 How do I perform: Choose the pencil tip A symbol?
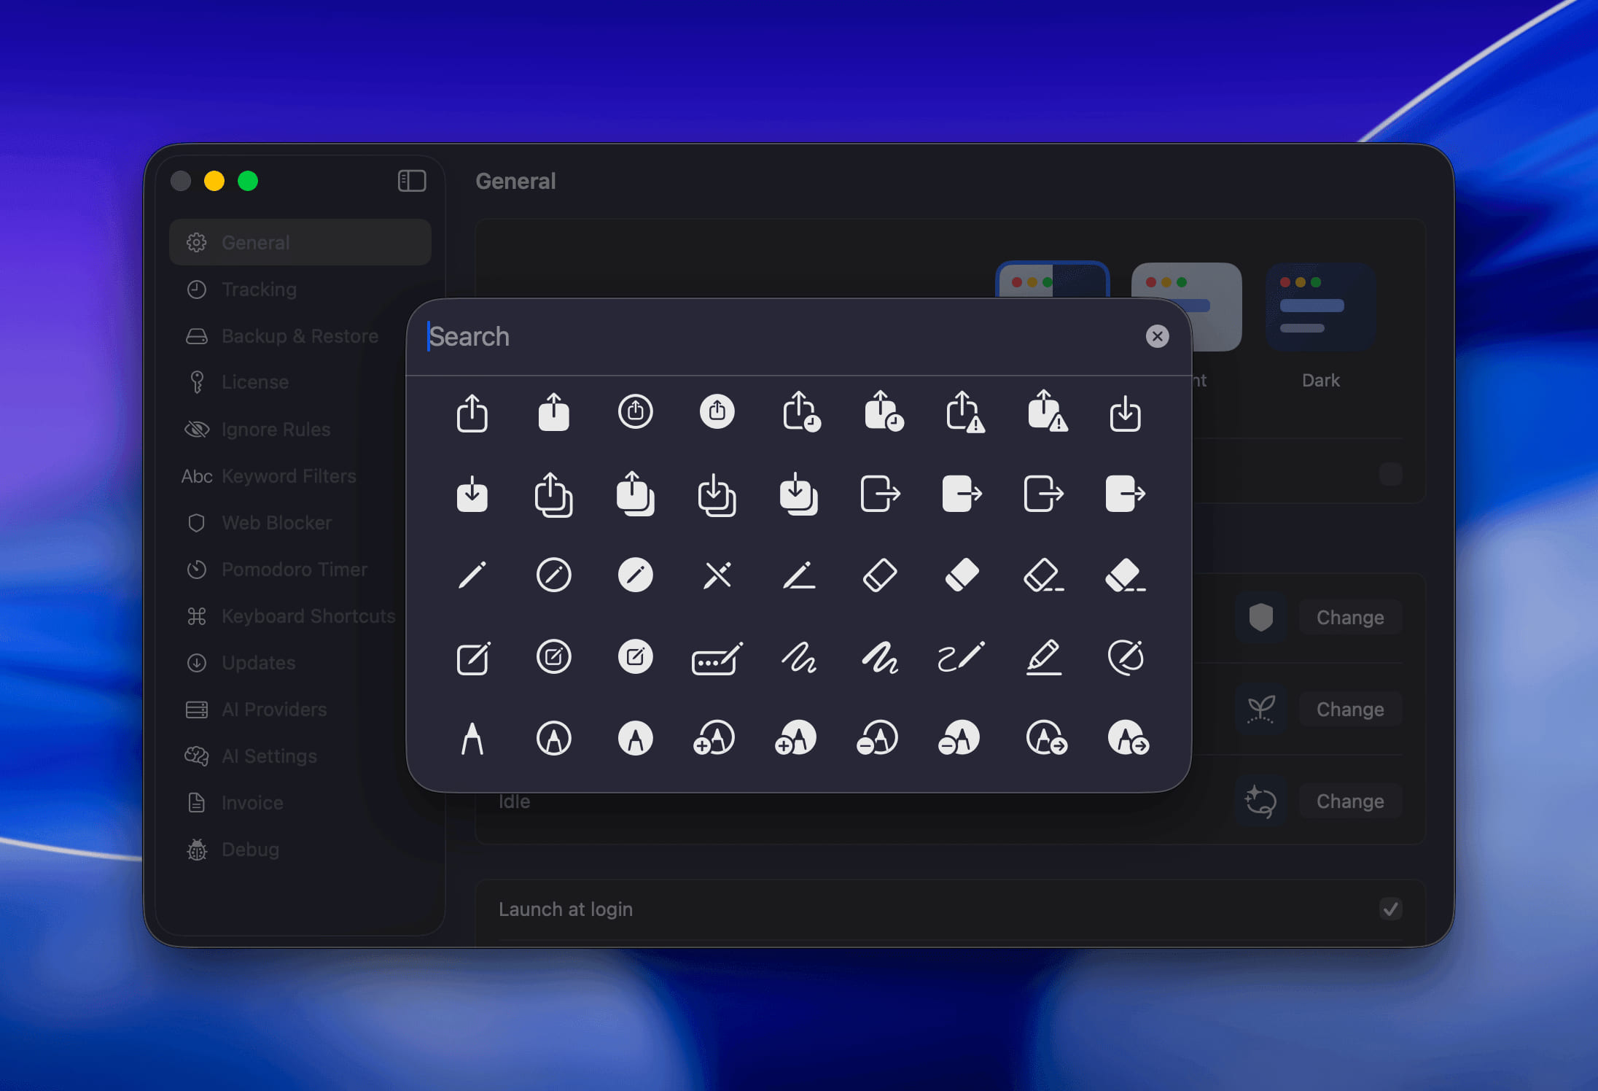point(472,739)
